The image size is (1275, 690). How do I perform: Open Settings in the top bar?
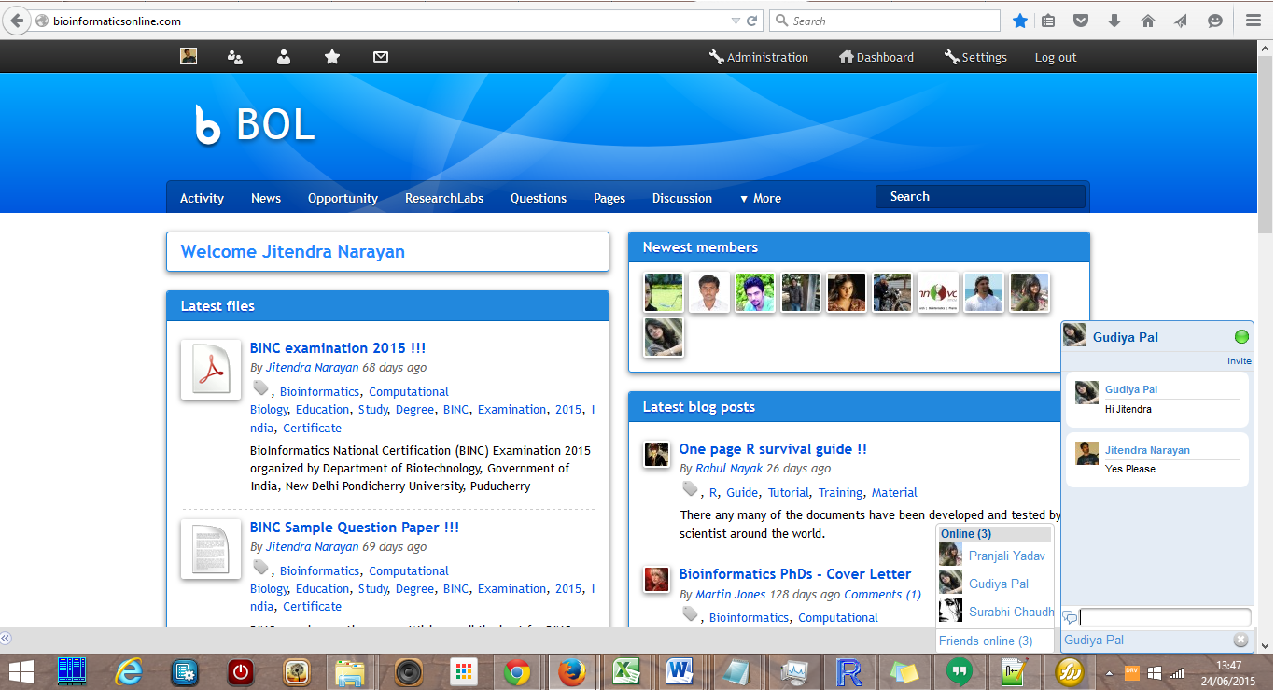tap(975, 57)
